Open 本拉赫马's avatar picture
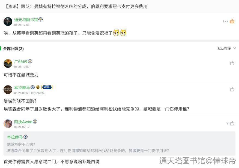Screen dimensions: 239x168 click(x=8, y=90)
